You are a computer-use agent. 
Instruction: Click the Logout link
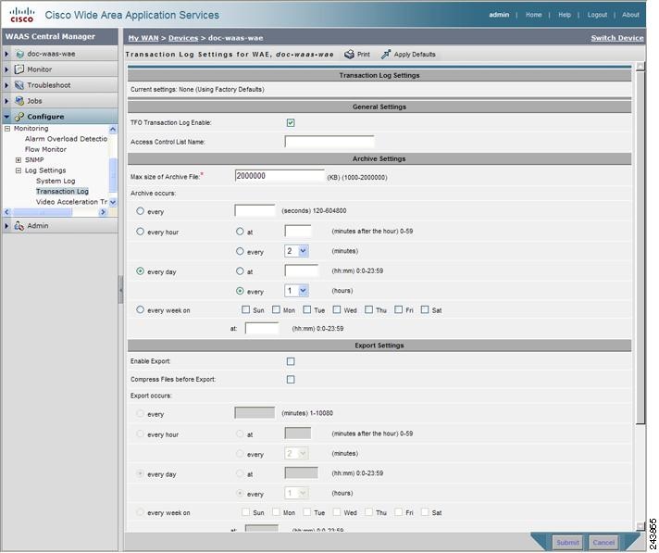tap(597, 15)
